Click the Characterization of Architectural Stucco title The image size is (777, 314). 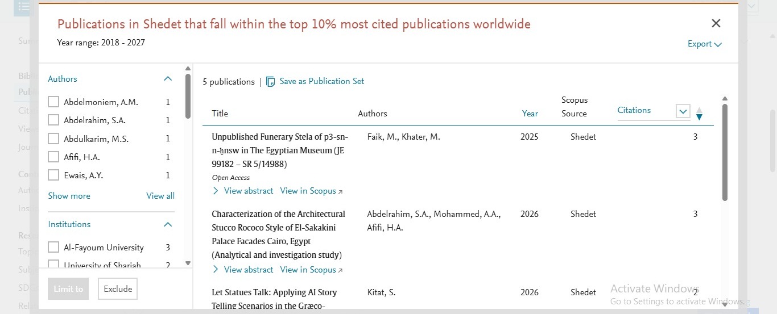pos(279,235)
